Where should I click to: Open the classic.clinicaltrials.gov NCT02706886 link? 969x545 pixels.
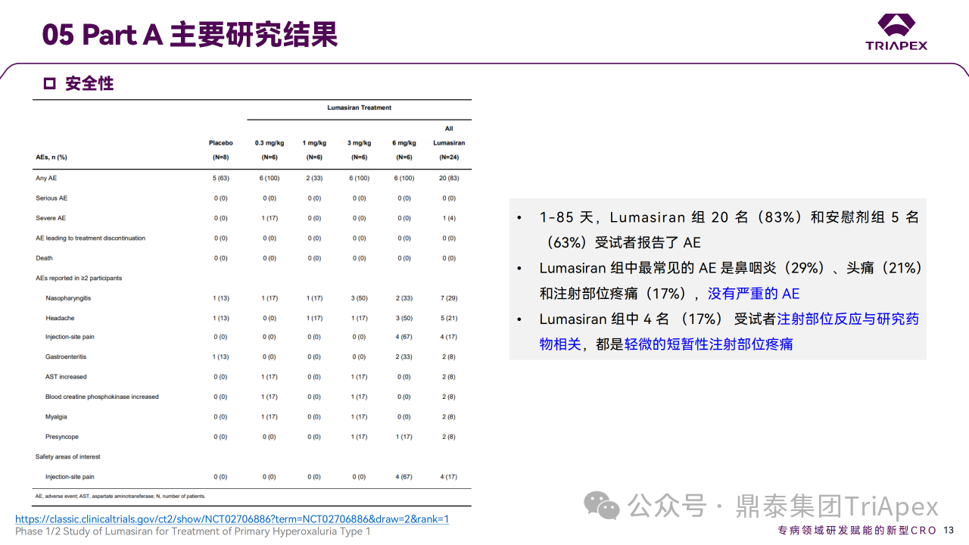(232, 519)
